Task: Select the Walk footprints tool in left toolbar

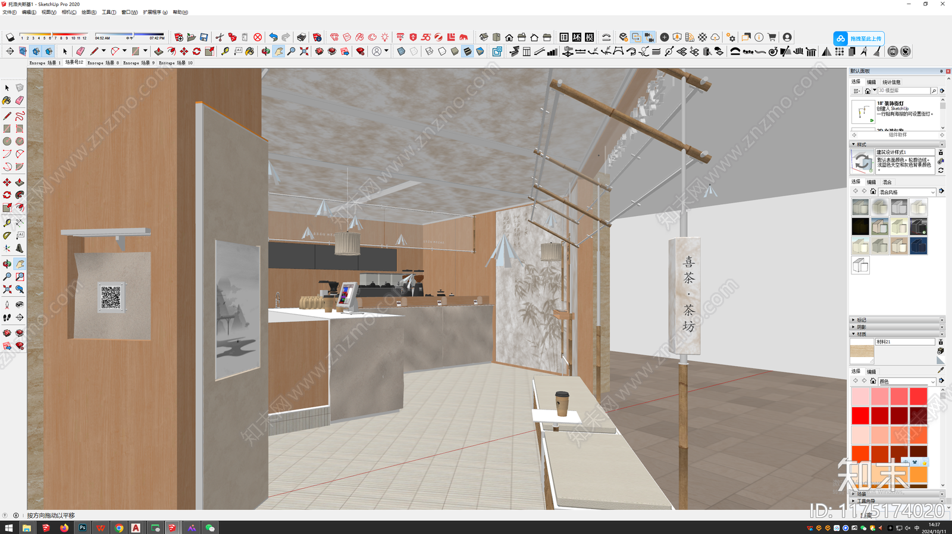Action: 7,317
